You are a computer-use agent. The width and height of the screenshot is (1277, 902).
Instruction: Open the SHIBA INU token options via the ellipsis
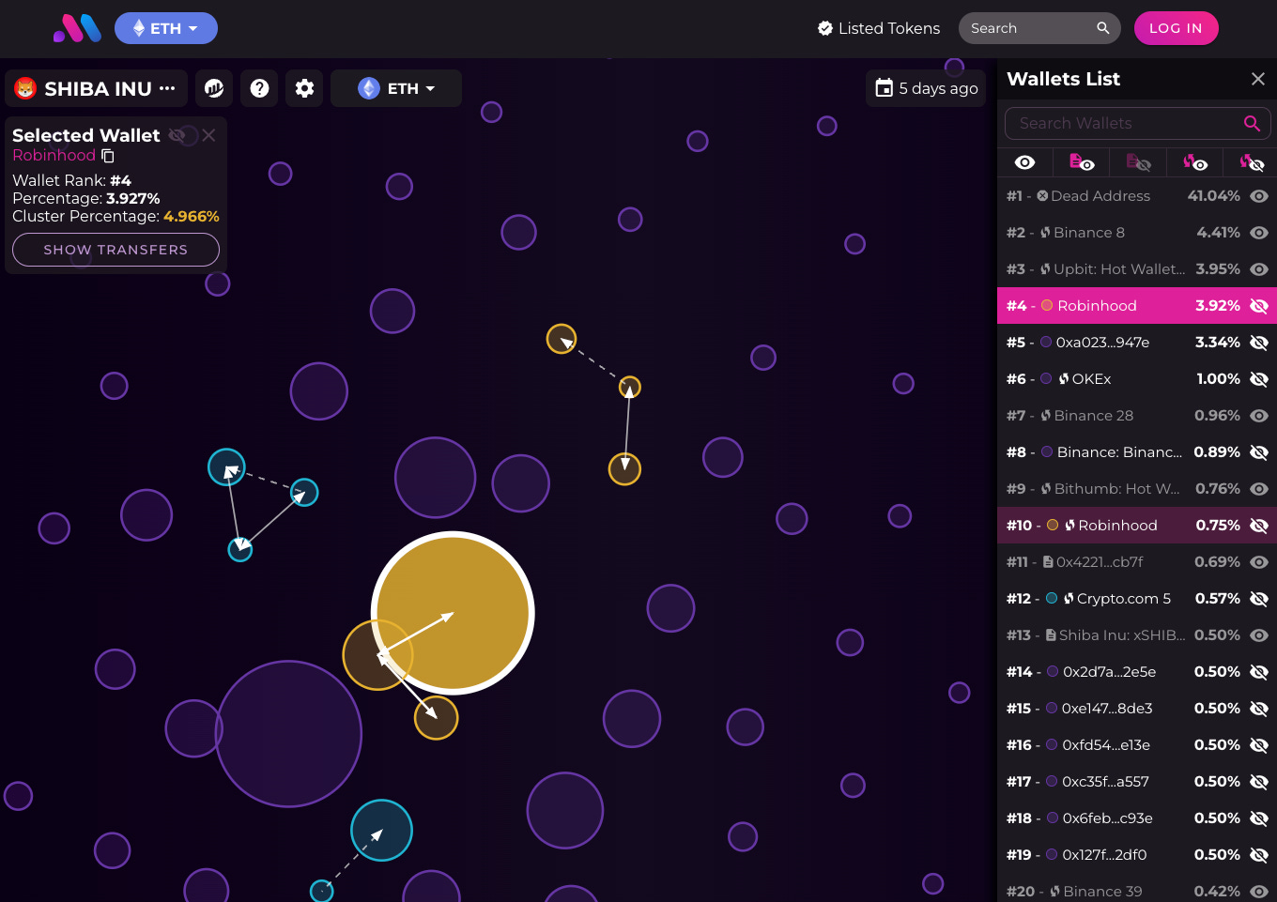(x=169, y=88)
